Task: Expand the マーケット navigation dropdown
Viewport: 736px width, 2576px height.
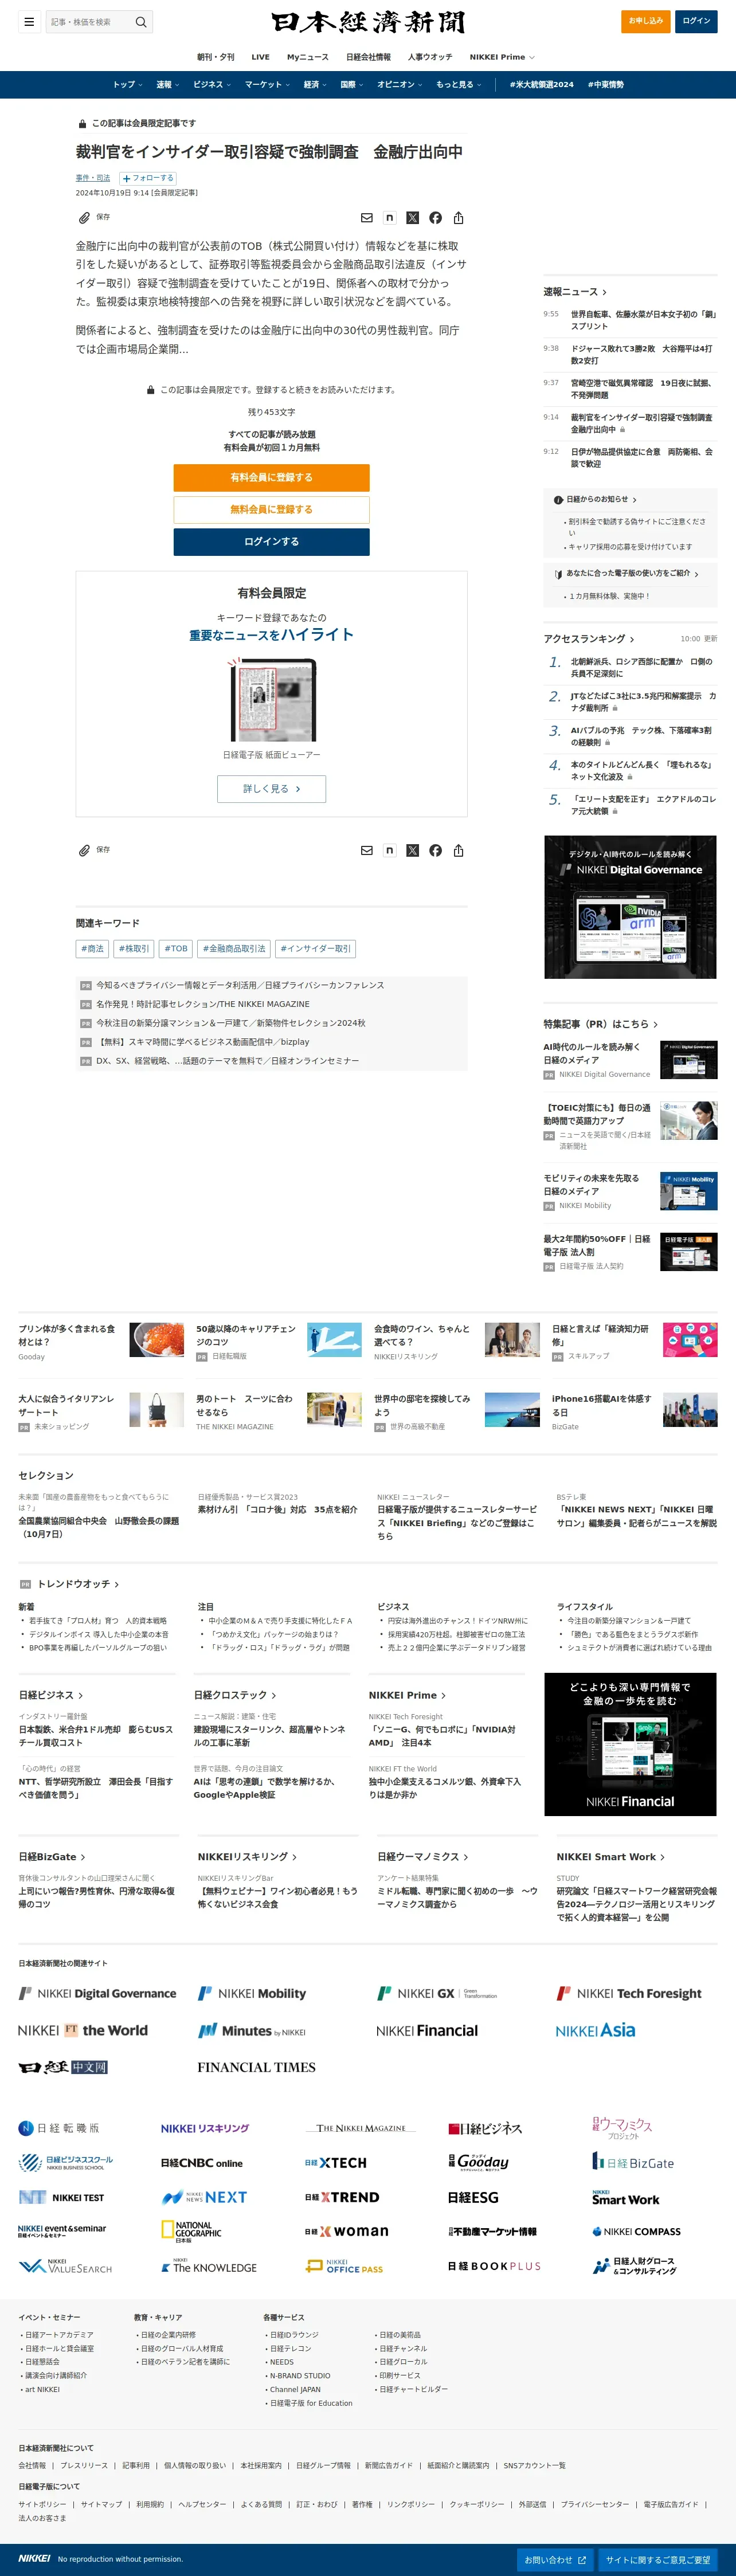Action: click(267, 85)
